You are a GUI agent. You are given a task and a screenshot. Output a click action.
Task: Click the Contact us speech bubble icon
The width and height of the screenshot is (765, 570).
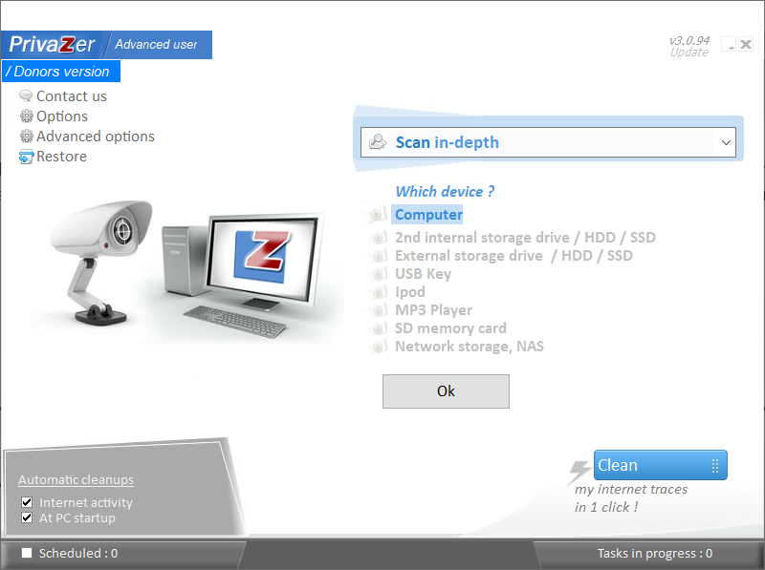tap(26, 96)
